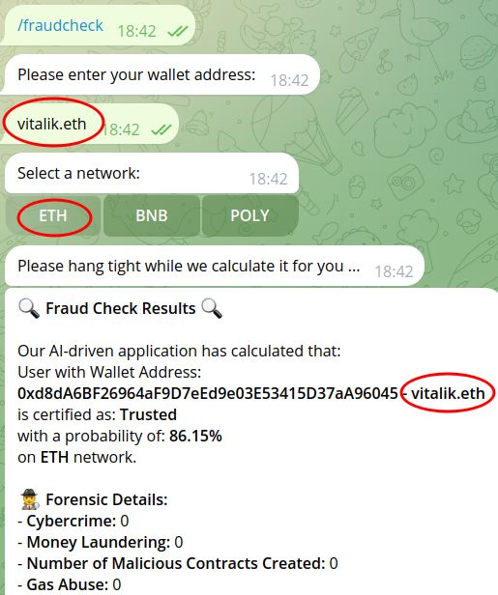The width and height of the screenshot is (498, 595).
Task: Click the bold Trusted certification text
Action: [x=148, y=414]
